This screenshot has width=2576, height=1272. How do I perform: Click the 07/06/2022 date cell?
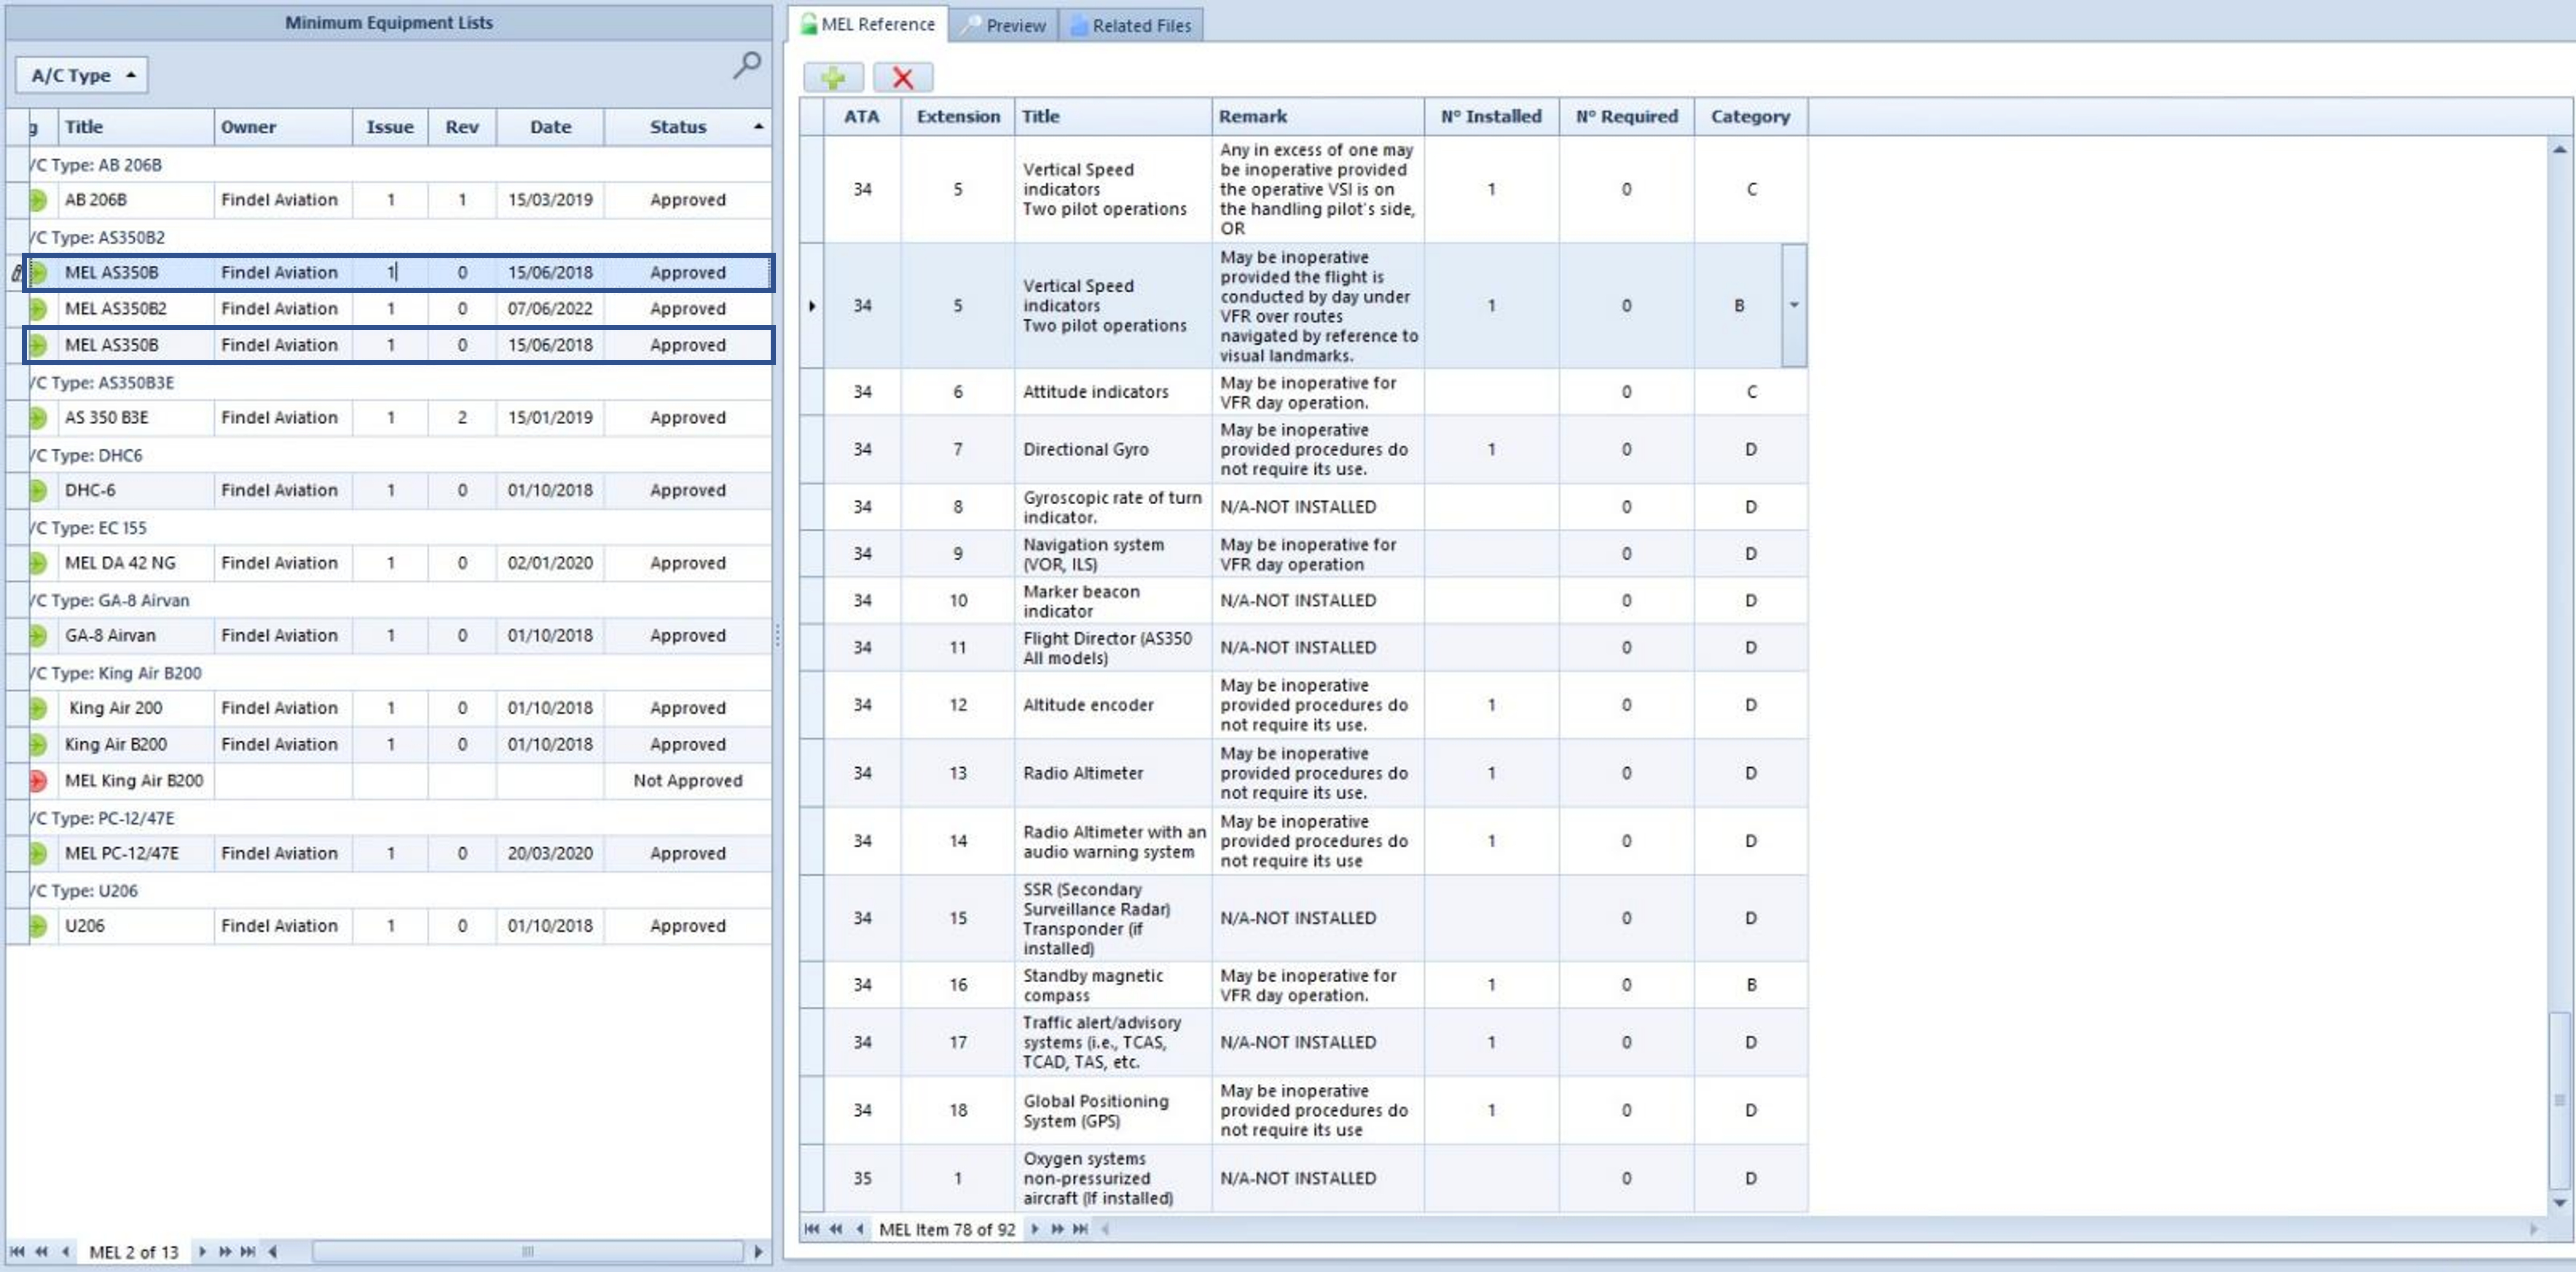550,309
